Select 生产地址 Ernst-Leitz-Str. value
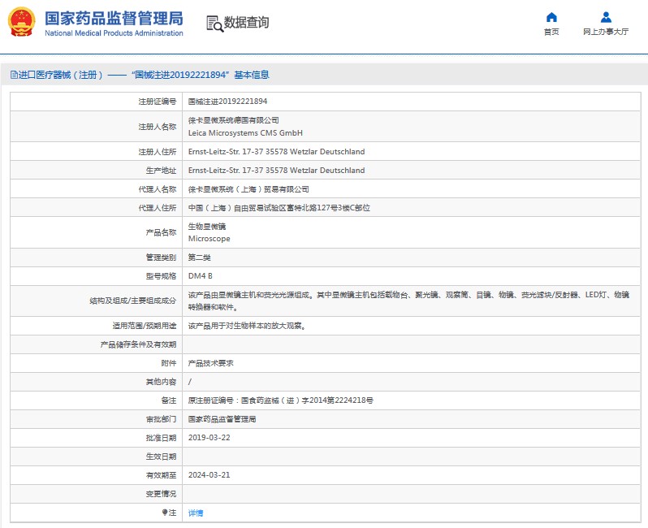 pyautogui.click(x=276, y=171)
